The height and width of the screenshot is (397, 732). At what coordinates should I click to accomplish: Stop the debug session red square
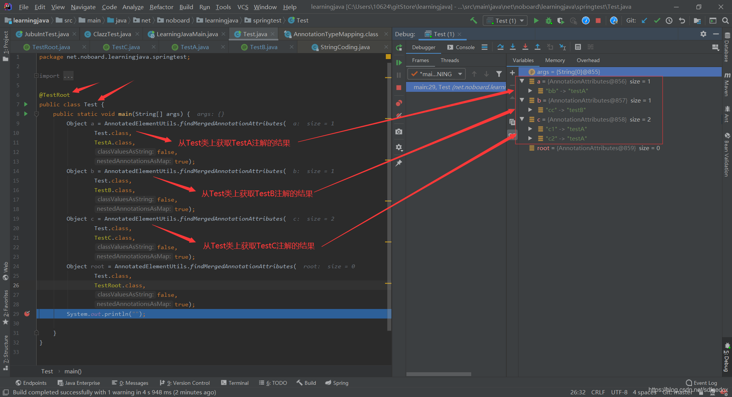(399, 88)
